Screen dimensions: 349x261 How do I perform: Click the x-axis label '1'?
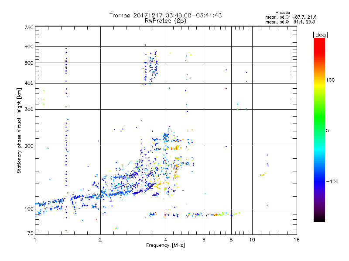point(35,240)
